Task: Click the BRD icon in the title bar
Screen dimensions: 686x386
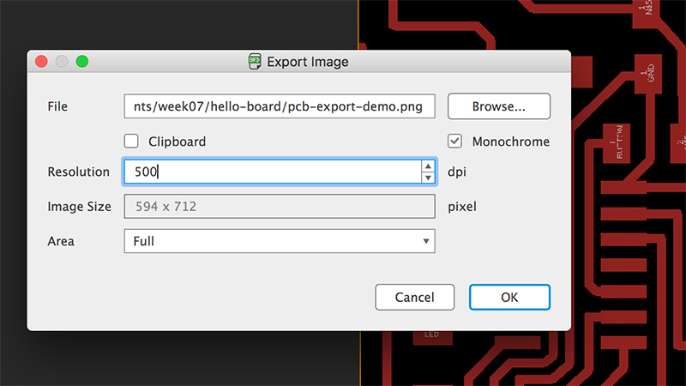Action: [x=255, y=62]
